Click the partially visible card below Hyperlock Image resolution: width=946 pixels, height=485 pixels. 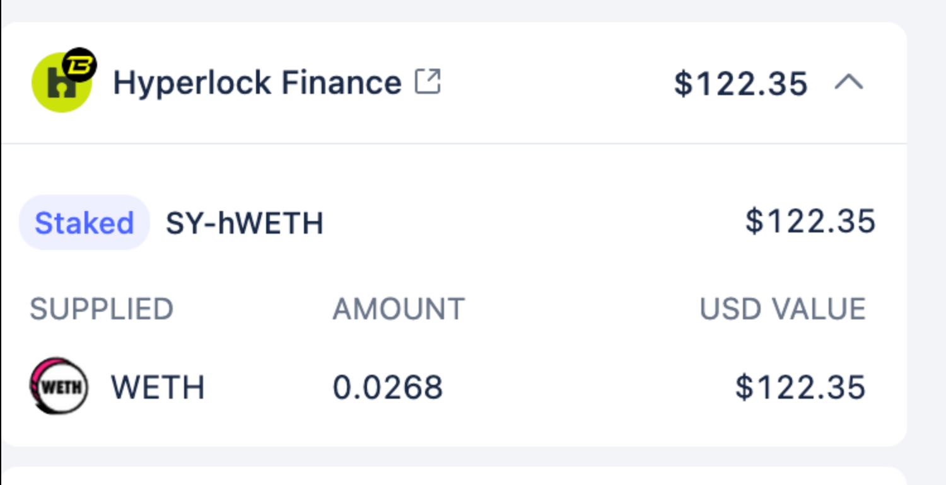(454, 477)
